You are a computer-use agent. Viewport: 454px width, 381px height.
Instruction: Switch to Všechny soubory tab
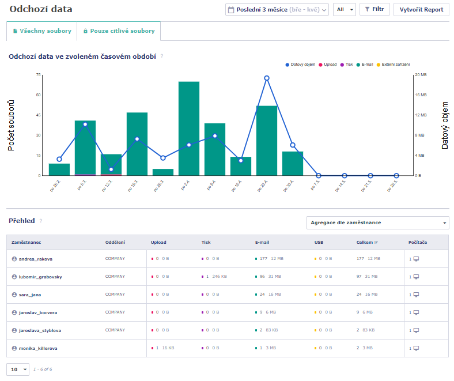coord(42,31)
